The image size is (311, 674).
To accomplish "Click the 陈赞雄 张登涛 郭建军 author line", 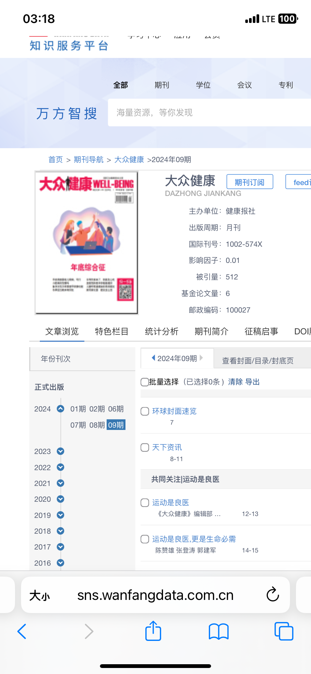I will tap(186, 550).
